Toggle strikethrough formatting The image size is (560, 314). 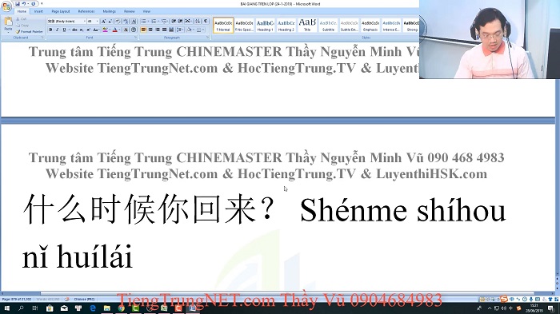pyautogui.click(x=74, y=30)
